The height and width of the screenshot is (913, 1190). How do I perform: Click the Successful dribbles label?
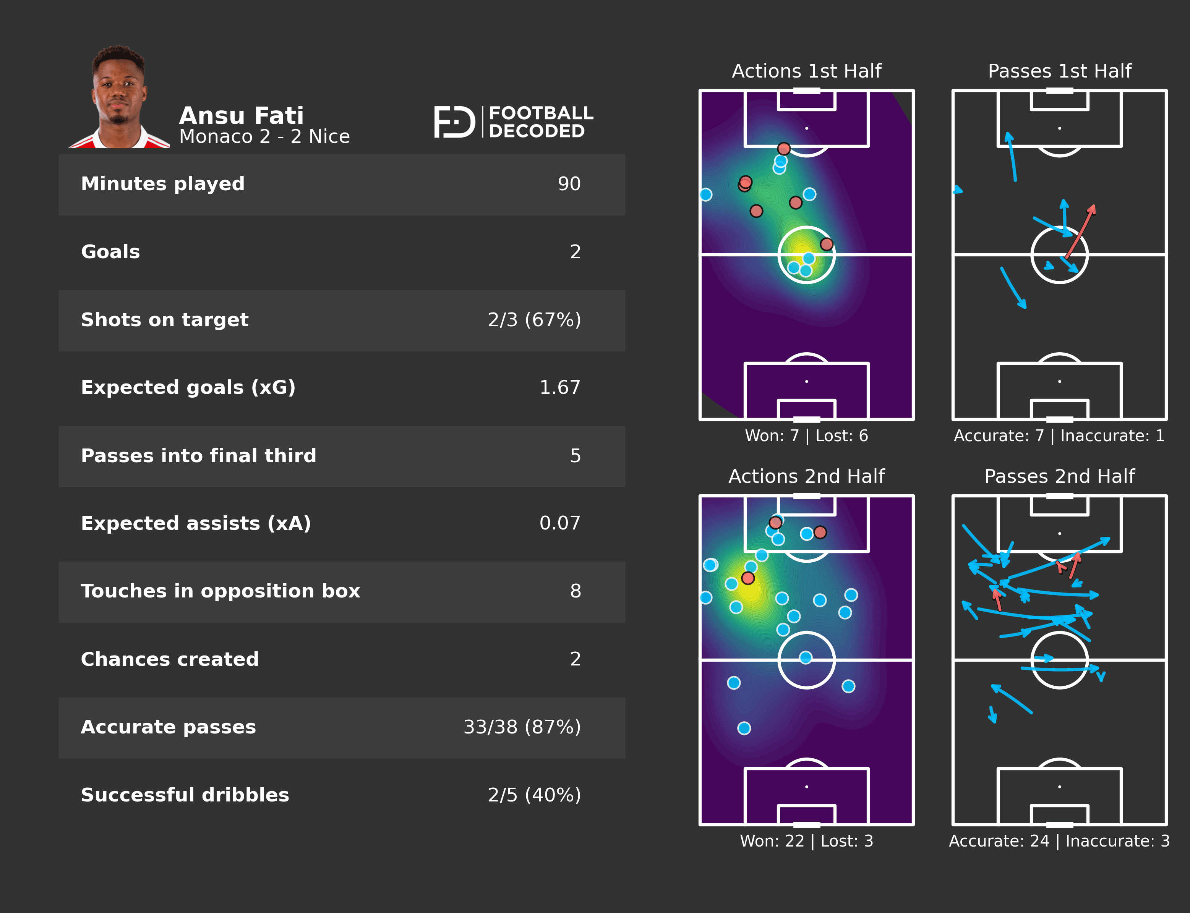(x=185, y=795)
